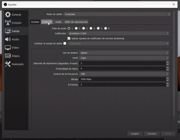Open Vídeo monitor icon section
This screenshot has width=180, height=140.
tap(8, 48)
